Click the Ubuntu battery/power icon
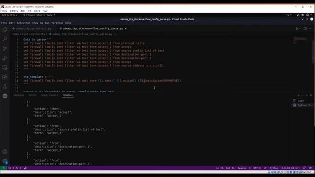Viewport: 315px width, 177px height. pyautogui.click(x=307, y=15)
